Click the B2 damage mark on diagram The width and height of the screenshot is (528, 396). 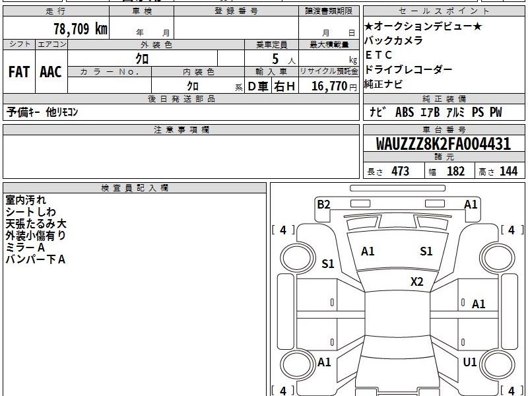click(x=323, y=205)
